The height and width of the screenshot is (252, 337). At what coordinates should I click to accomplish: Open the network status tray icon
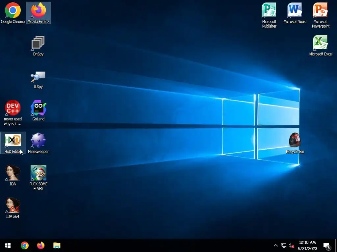click(x=284, y=245)
